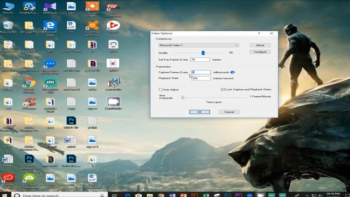
Task: Click Max Framerate slider handle
Action: (x=183, y=97)
